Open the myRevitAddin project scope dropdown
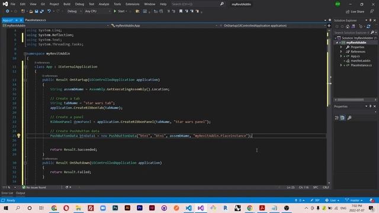The width and height of the screenshot is (379, 213). tap(56, 25)
